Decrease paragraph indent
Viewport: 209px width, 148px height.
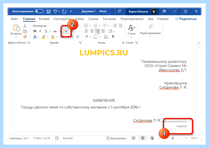(115, 26)
